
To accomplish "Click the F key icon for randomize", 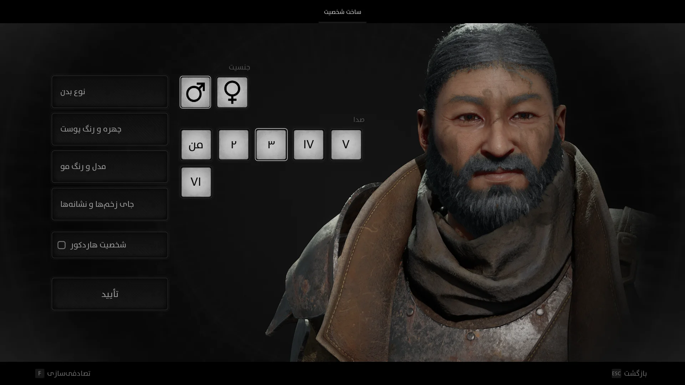I will click(x=40, y=373).
